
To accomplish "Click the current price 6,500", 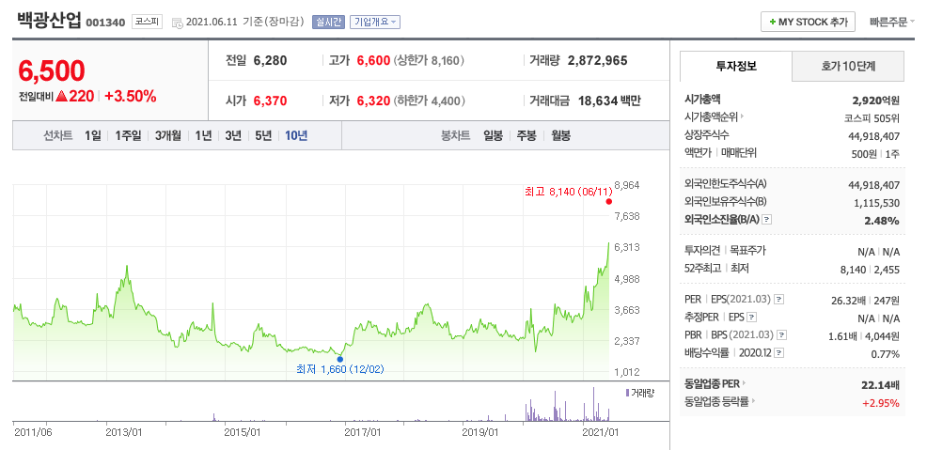I will coord(52,70).
